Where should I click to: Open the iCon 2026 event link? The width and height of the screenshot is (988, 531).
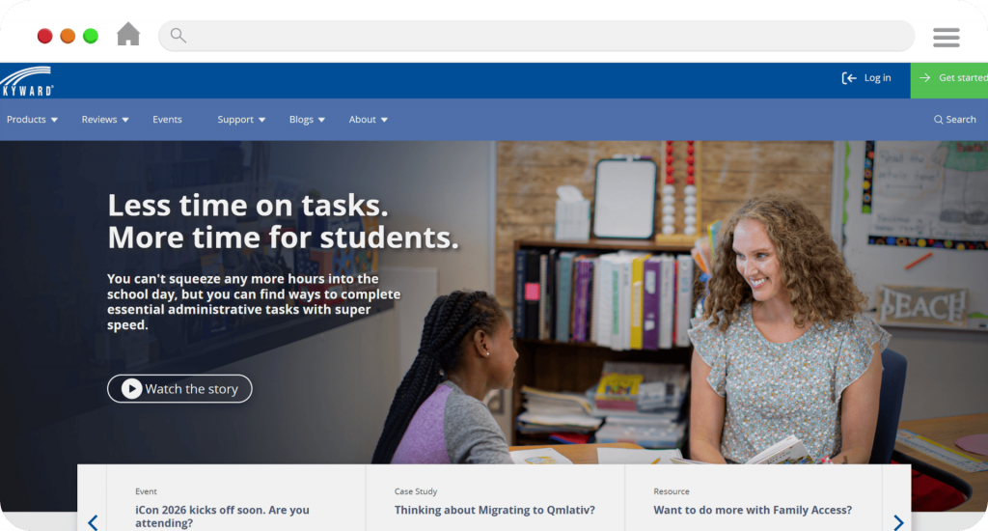[223, 516]
